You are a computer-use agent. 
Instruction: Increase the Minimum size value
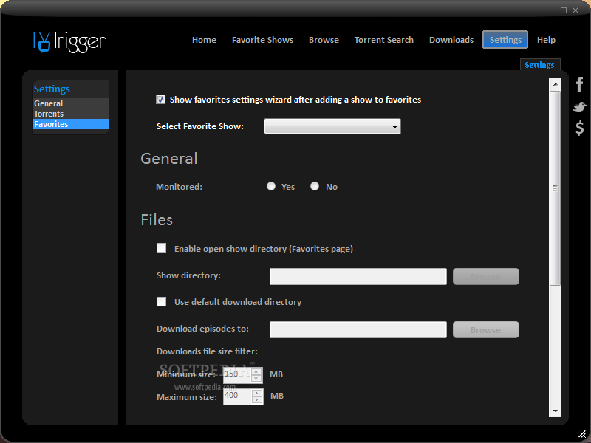[x=256, y=372]
